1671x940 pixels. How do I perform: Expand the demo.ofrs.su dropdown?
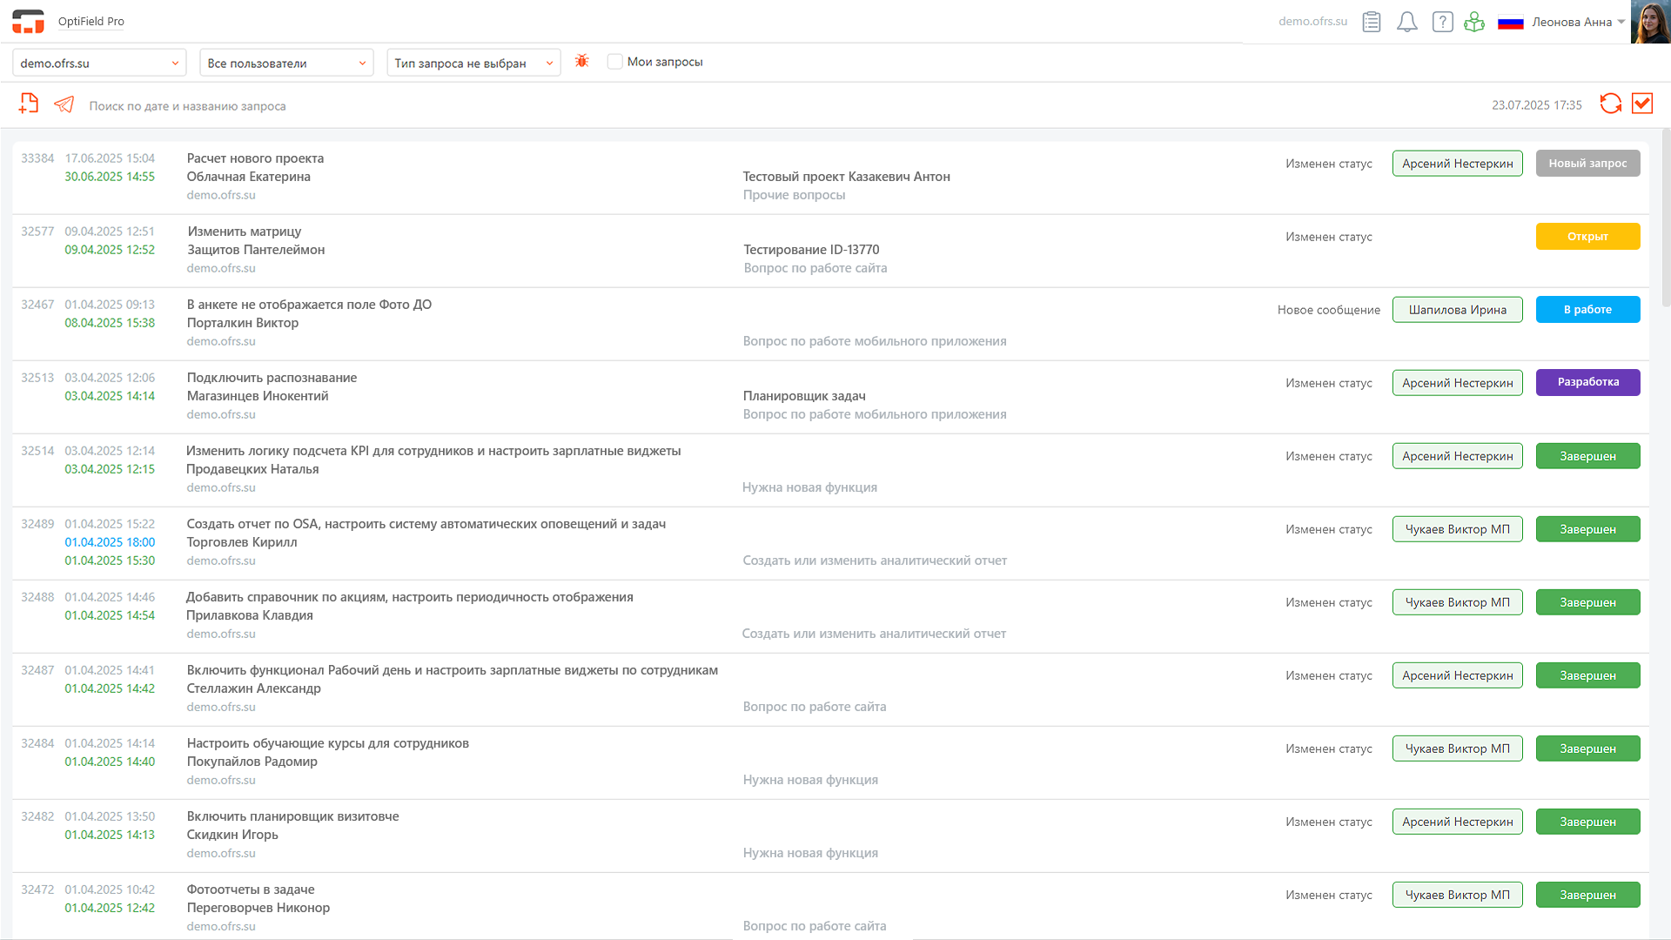click(x=99, y=63)
